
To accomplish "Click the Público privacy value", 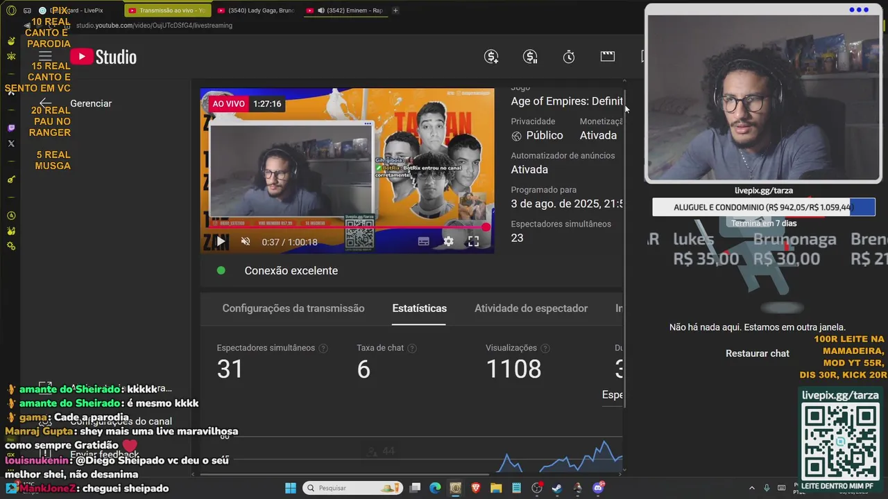I will [545, 136].
